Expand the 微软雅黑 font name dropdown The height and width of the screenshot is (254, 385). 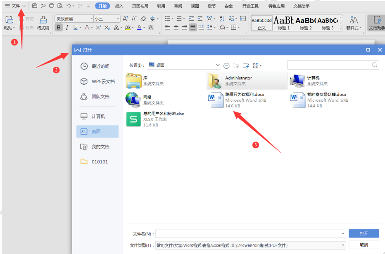click(91, 19)
